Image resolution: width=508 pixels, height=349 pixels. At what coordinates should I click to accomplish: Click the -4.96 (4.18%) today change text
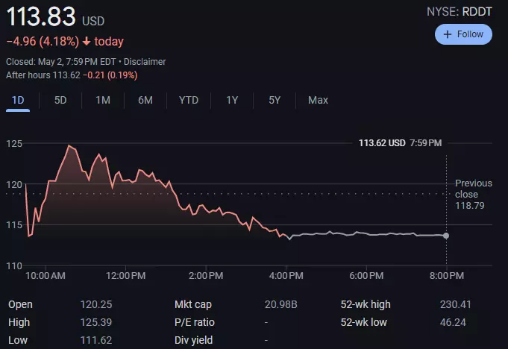[x=65, y=42]
